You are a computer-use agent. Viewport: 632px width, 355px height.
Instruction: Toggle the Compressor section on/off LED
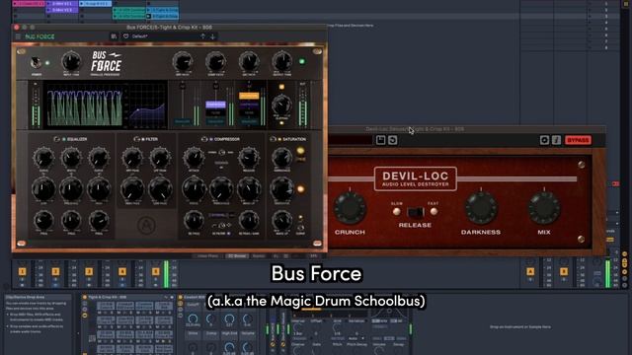(210, 139)
